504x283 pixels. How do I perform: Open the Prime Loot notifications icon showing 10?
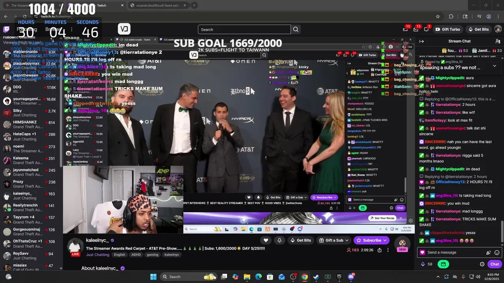(x=406, y=29)
